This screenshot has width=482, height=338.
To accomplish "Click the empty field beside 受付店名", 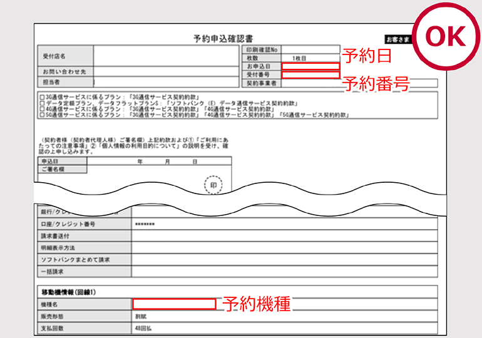I will click(167, 56).
